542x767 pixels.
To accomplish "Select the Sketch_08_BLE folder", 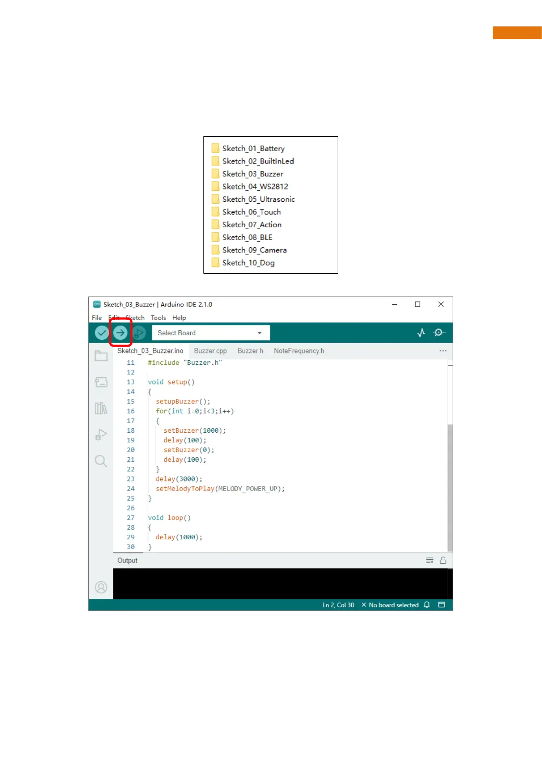I will tap(242, 238).
